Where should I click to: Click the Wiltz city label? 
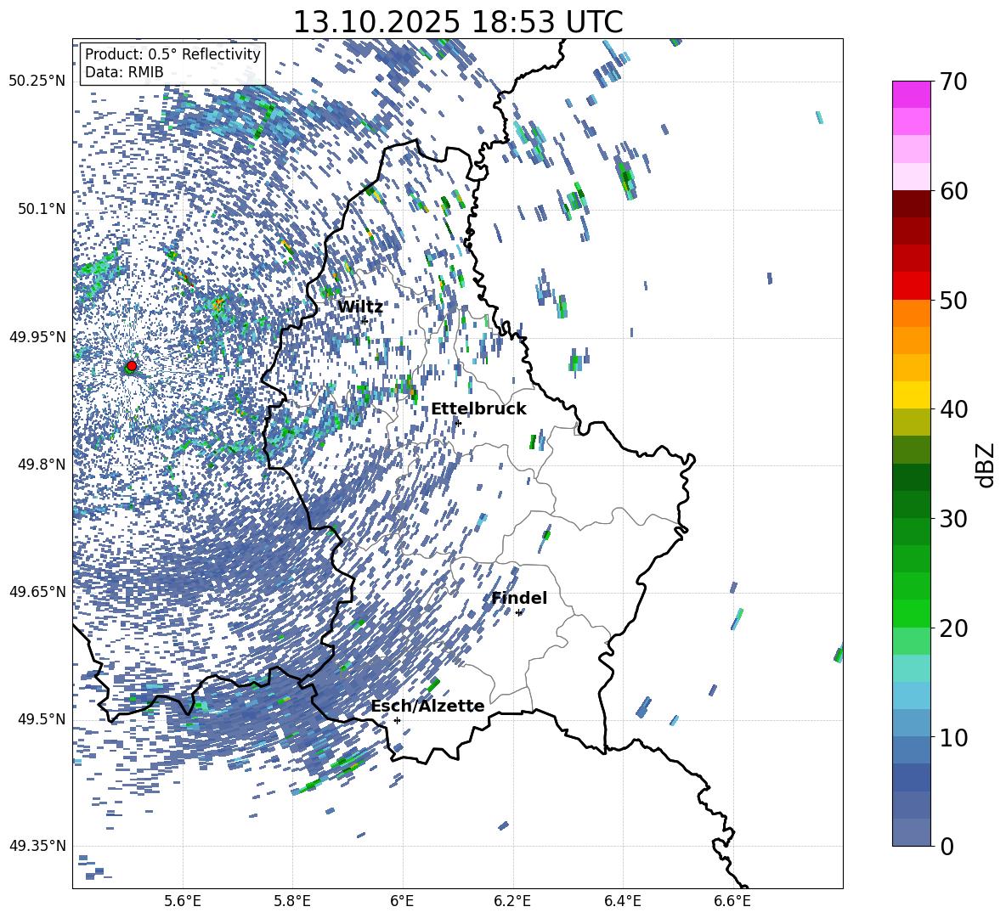[x=360, y=307]
